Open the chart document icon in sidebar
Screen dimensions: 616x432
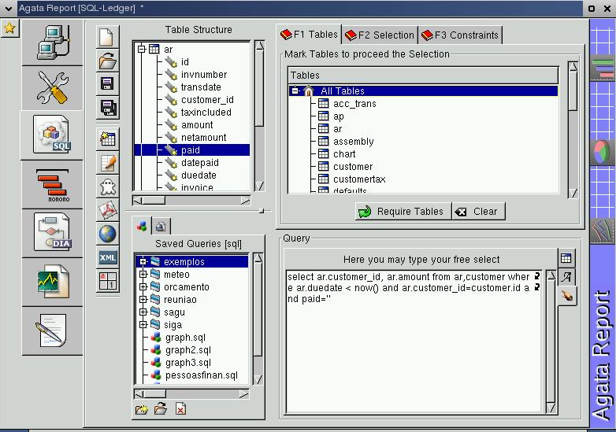[52, 281]
